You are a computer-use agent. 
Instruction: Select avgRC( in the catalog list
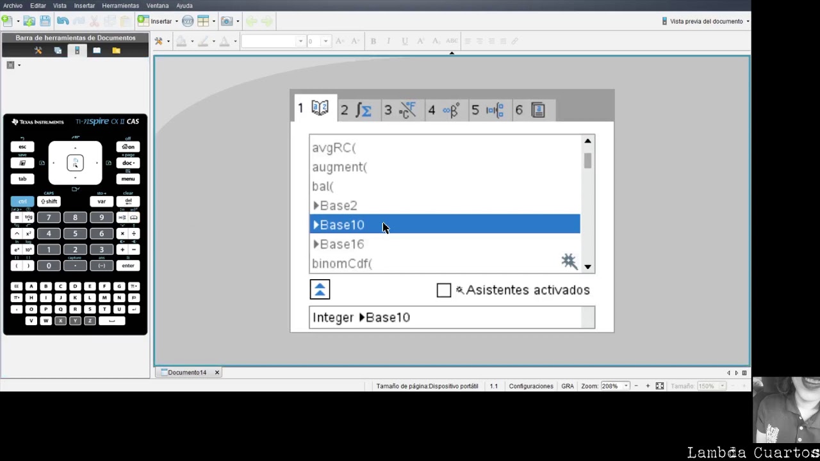[445, 148]
